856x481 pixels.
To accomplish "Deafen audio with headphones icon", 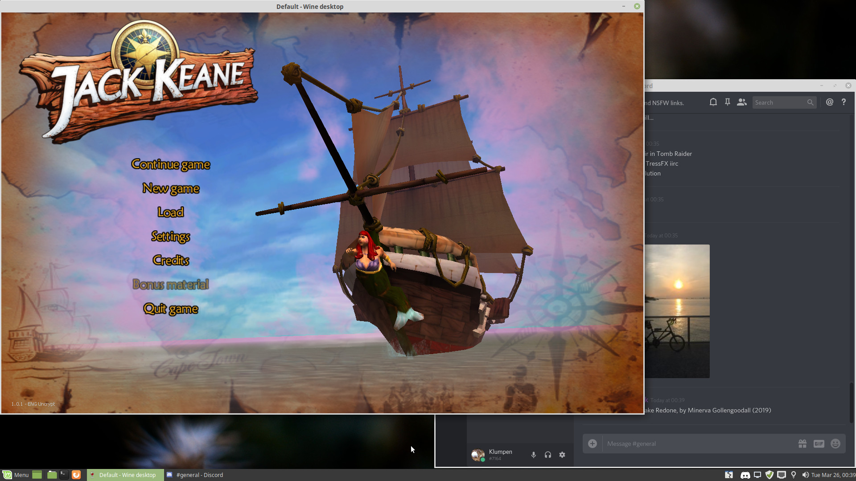I will [x=547, y=455].
